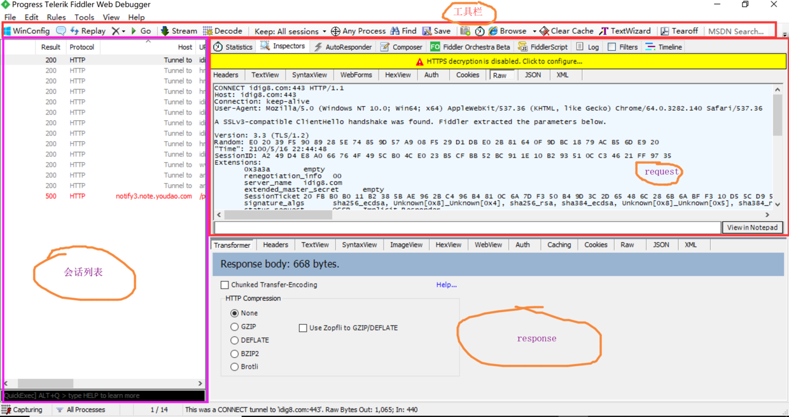Click the Protocol column header

pos(82,47)
